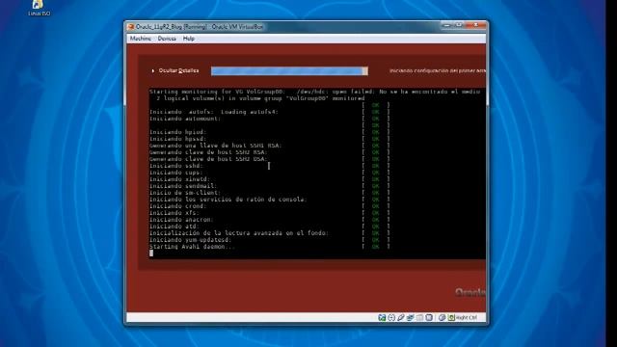The width and height of the screenshot is (617, 347).
Task: Click the 'Starting Avahi daemon...' console line
Action: pyautogui.click(x=192, y=247)
